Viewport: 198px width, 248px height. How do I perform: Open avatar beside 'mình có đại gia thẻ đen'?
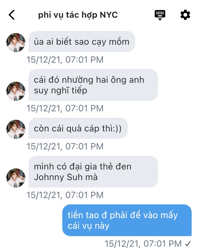[x=16, y=178]
